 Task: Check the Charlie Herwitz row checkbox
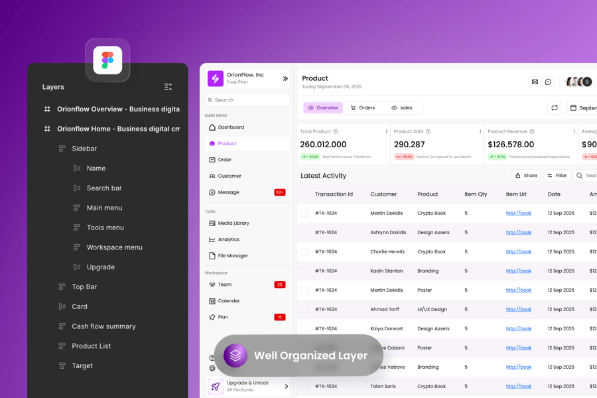pyautogui.click(x=304, y=251)
